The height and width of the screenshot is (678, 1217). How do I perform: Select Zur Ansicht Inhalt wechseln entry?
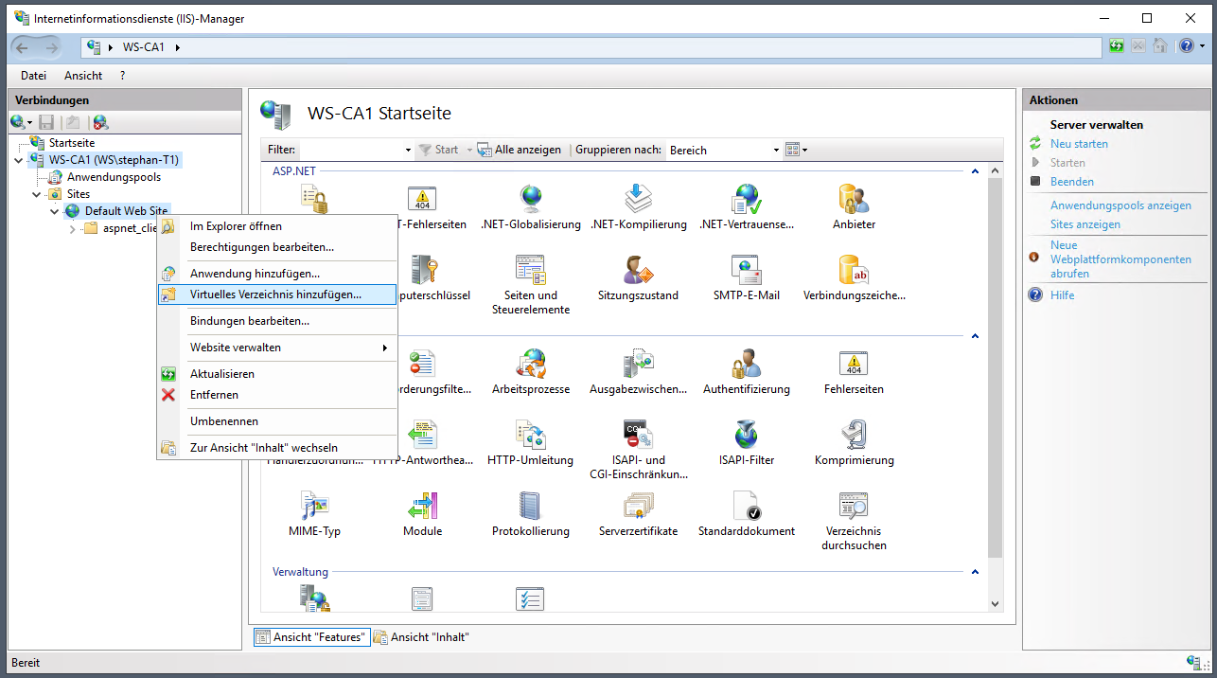277,448
